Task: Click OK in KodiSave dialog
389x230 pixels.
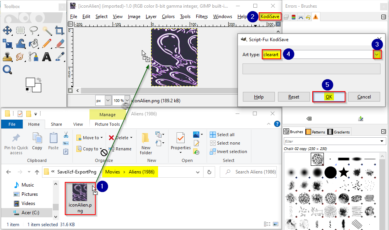Action: click(x=329, y=97)
